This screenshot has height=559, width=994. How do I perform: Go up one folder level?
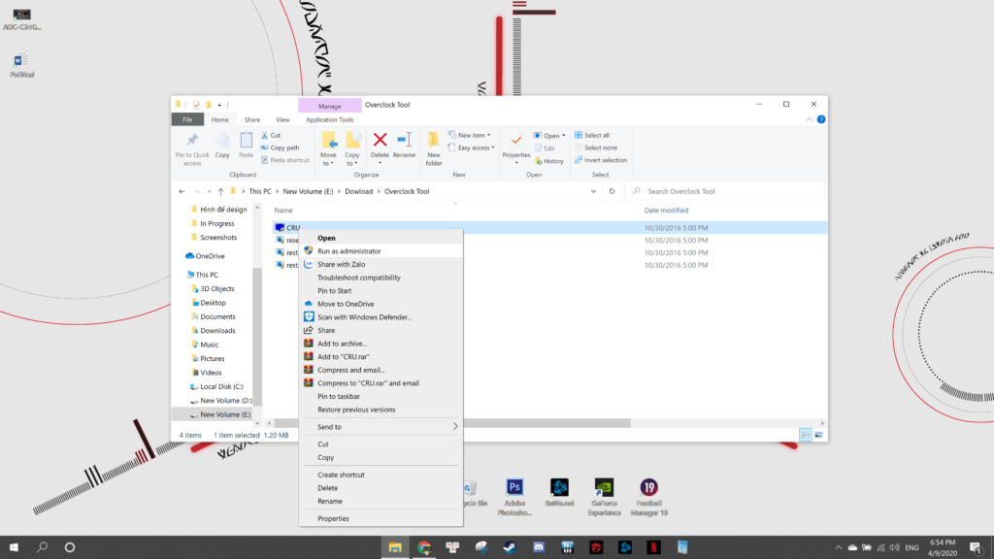(x=220, y=191)
